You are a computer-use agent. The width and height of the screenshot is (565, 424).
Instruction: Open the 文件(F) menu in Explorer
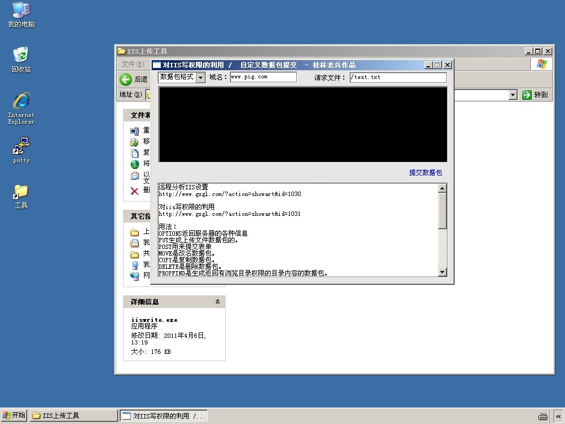pyautogui.click(x=132, y=64)
